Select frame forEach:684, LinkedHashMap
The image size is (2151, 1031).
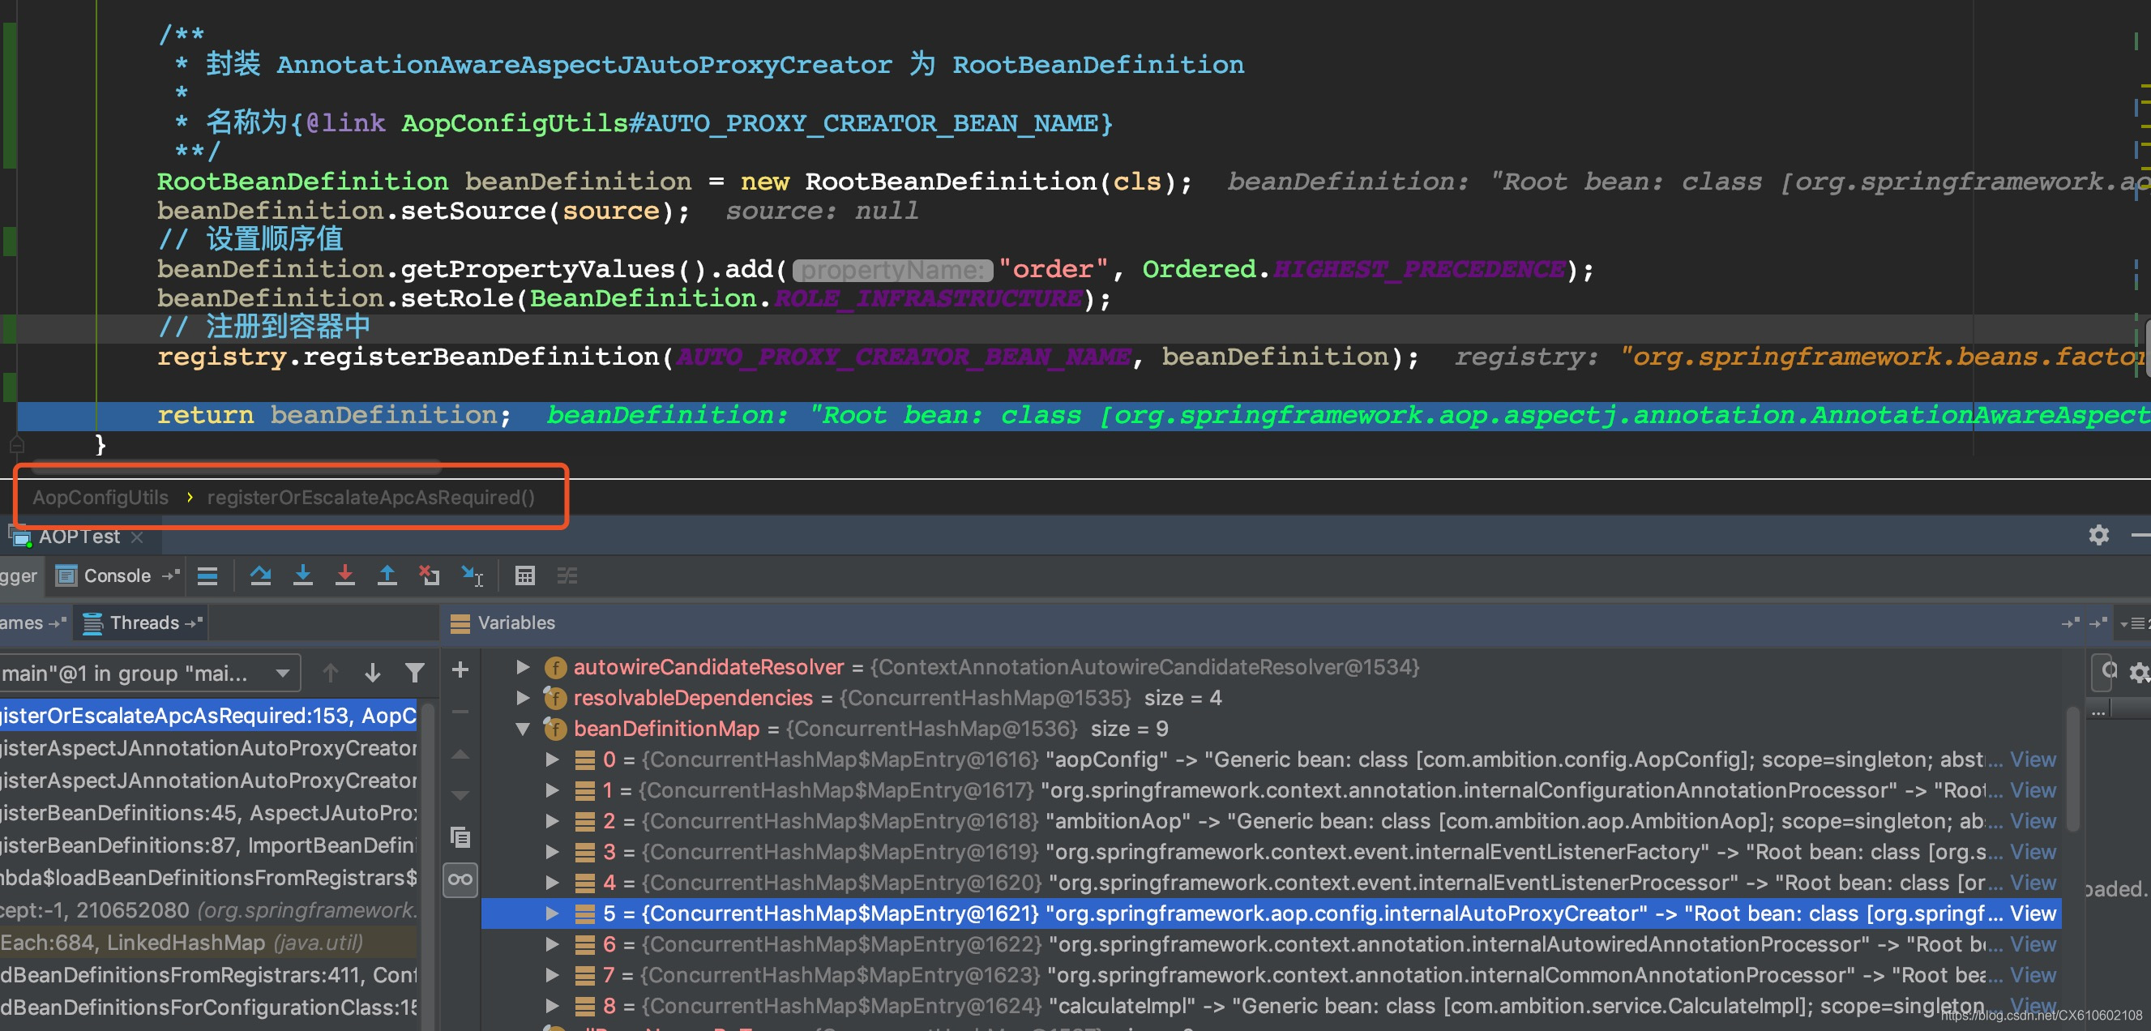click(209, 943)
